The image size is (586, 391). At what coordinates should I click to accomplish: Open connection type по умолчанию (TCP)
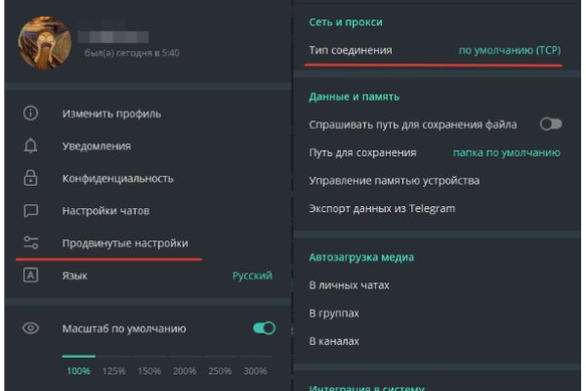pos(510,49)
